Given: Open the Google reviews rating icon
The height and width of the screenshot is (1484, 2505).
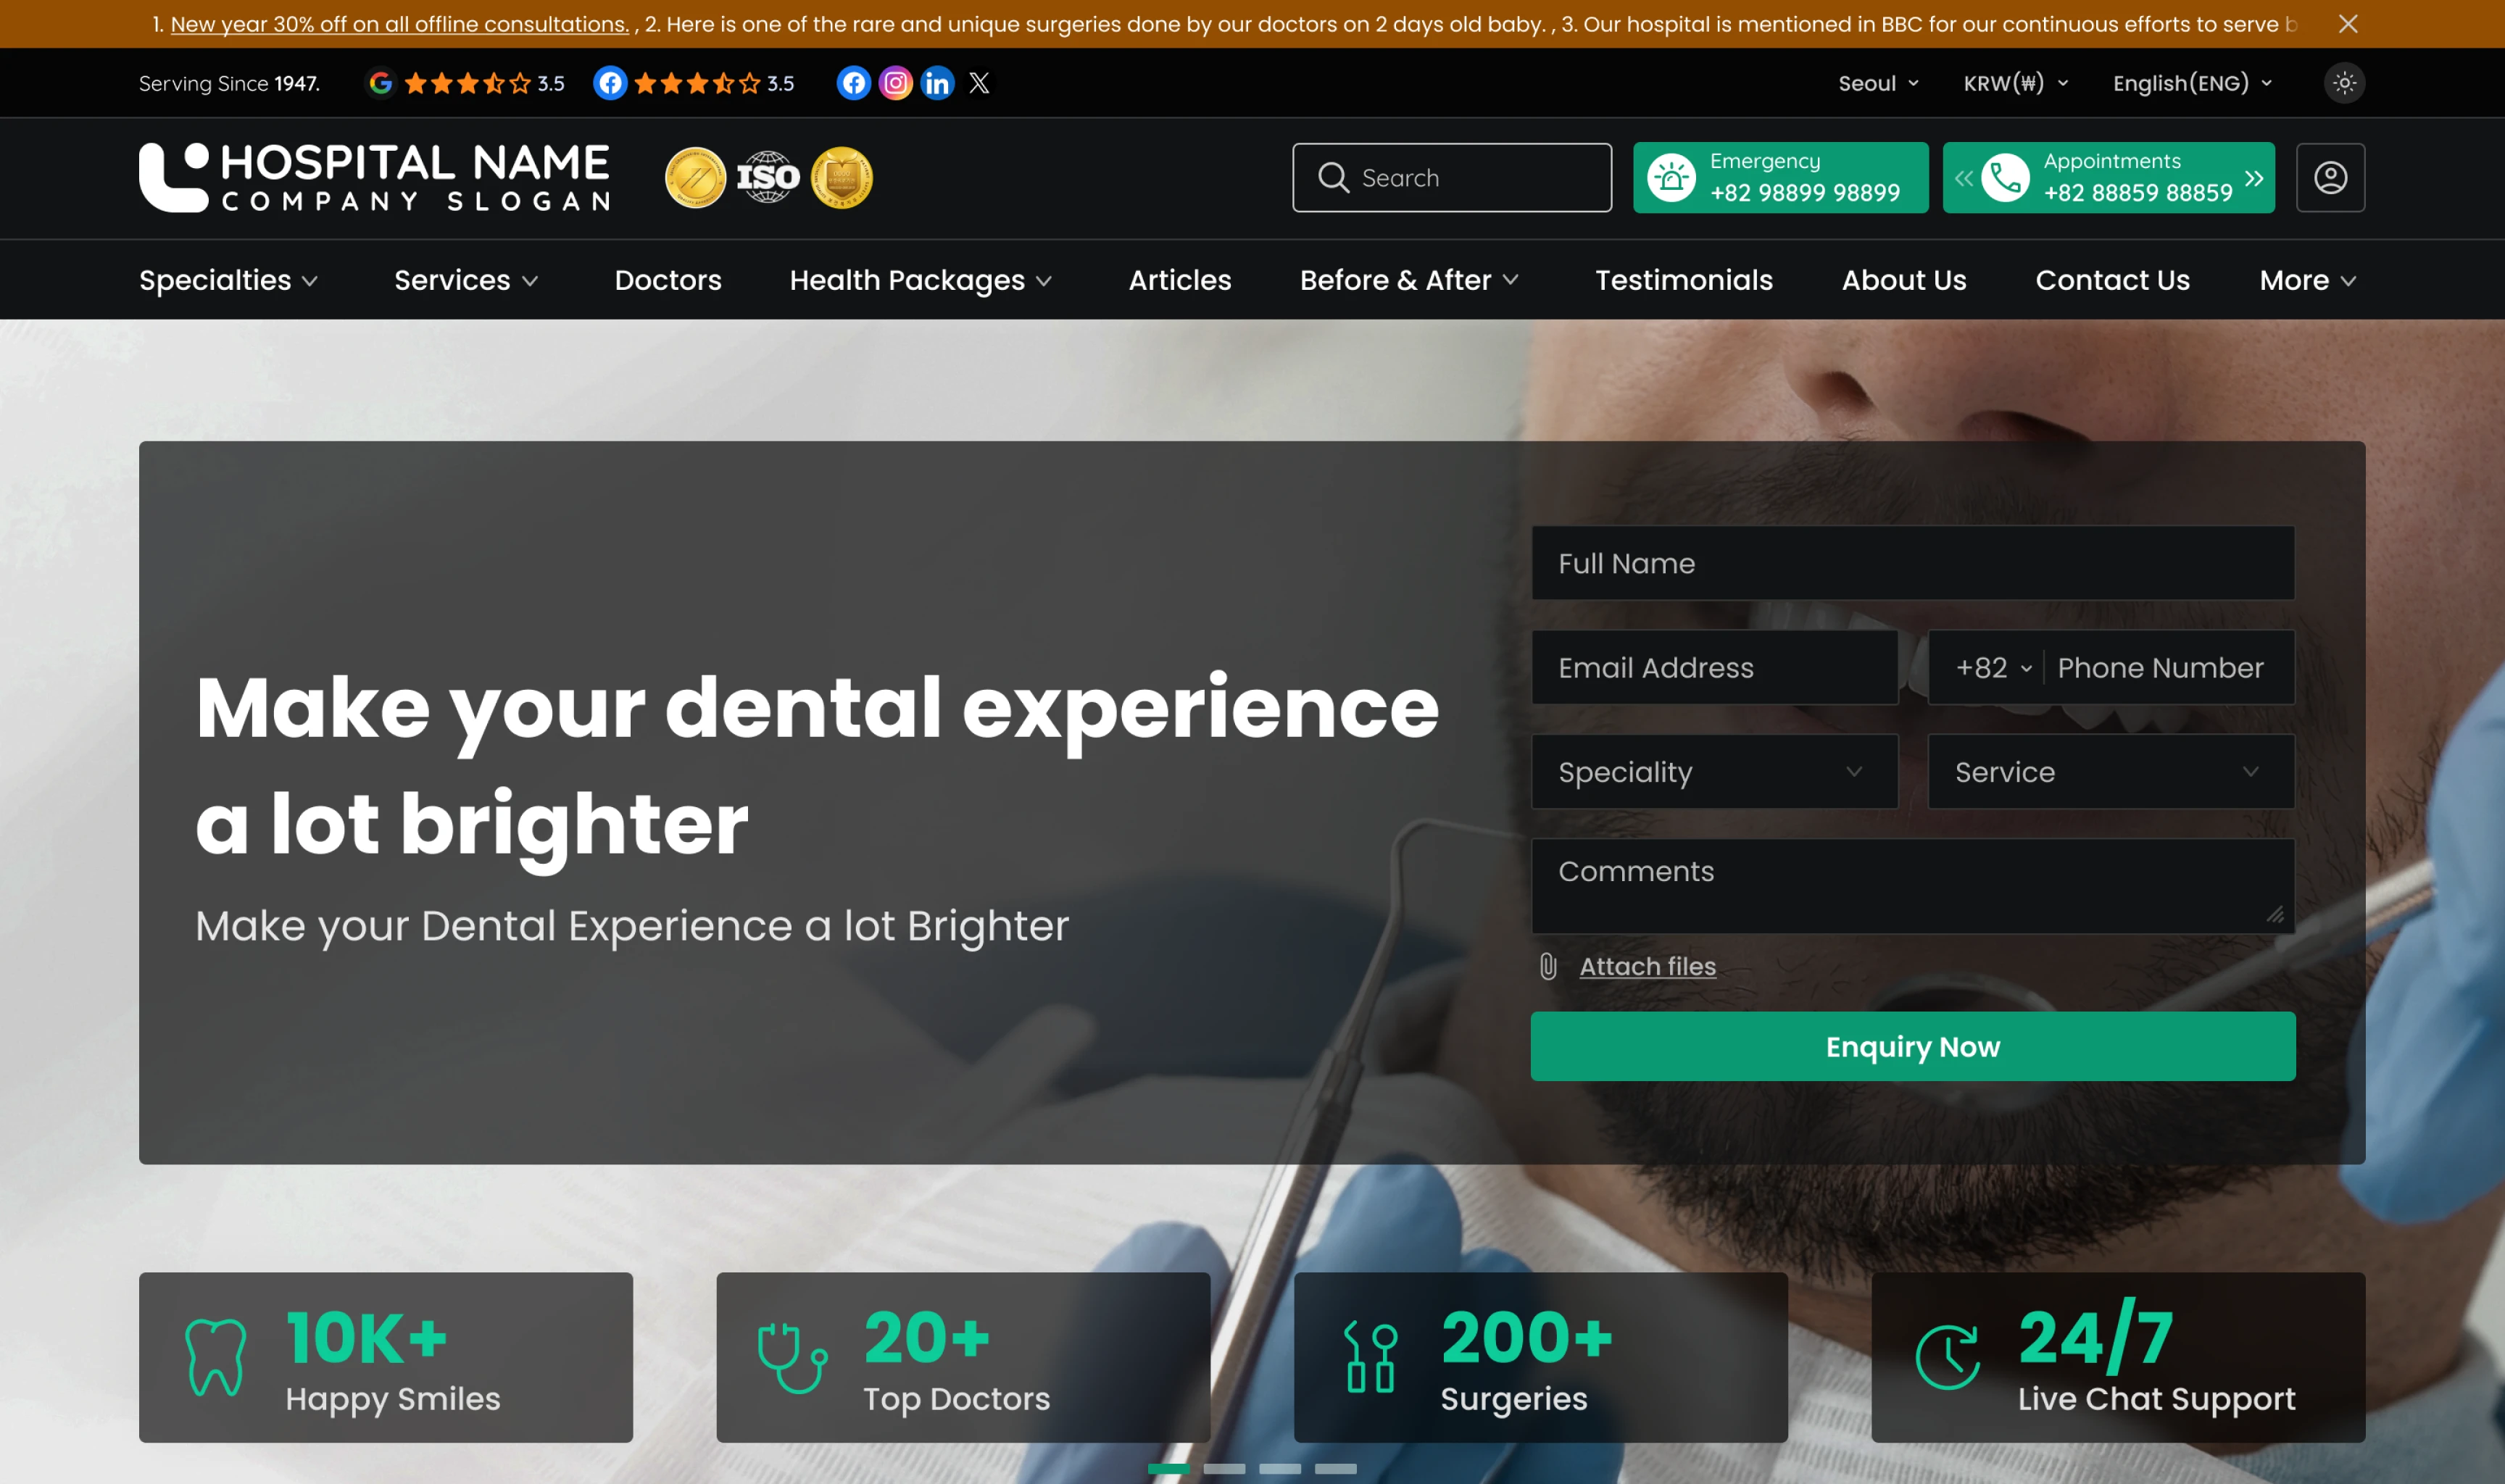Looking at the screenshot, I should 380,83.
